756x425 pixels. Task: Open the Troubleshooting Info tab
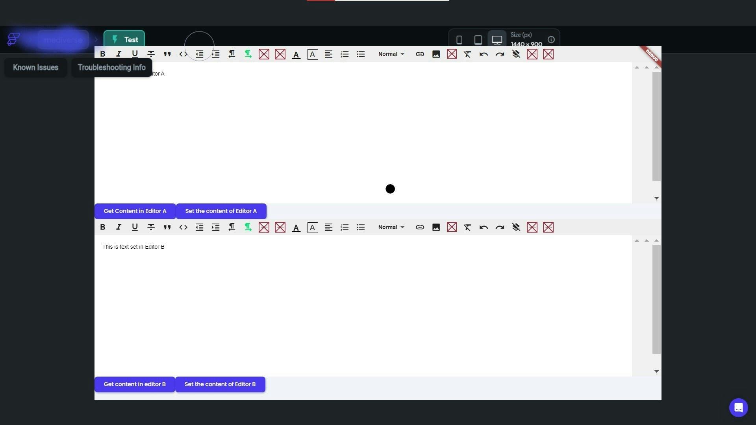tap(111, 67)
